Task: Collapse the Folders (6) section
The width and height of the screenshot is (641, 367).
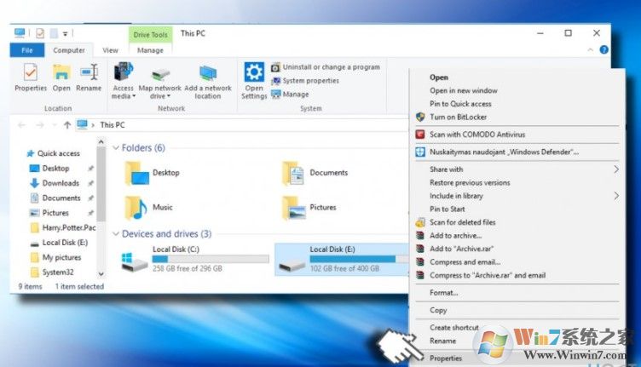Action: 116,148
